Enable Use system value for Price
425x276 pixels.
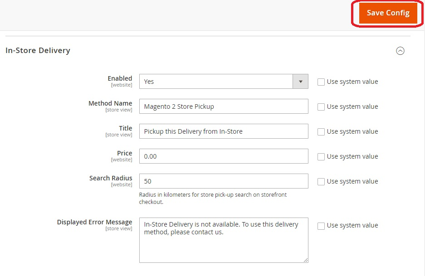click(321, 157)
